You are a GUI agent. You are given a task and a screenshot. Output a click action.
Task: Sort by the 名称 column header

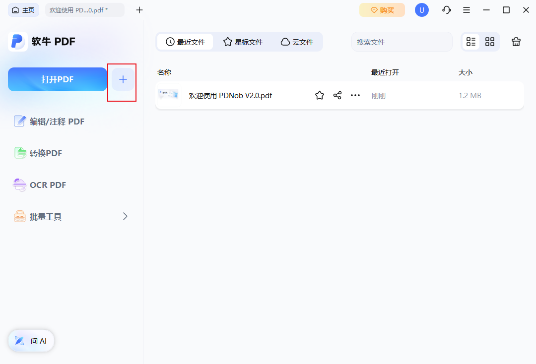(164, 72)
